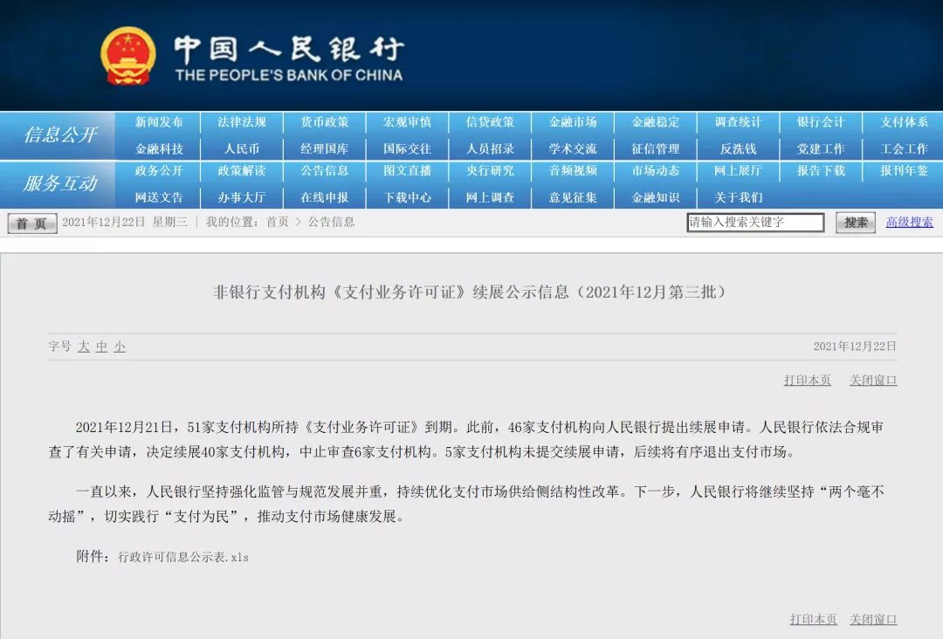This screenshot has height=639, width=943.
Task: Visit 下载中心 service link
Action: click(407, 197)
